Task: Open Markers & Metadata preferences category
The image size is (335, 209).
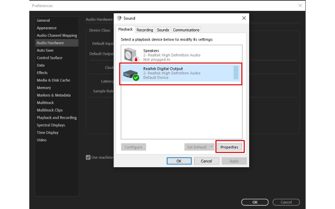Action: click(54, 95)
